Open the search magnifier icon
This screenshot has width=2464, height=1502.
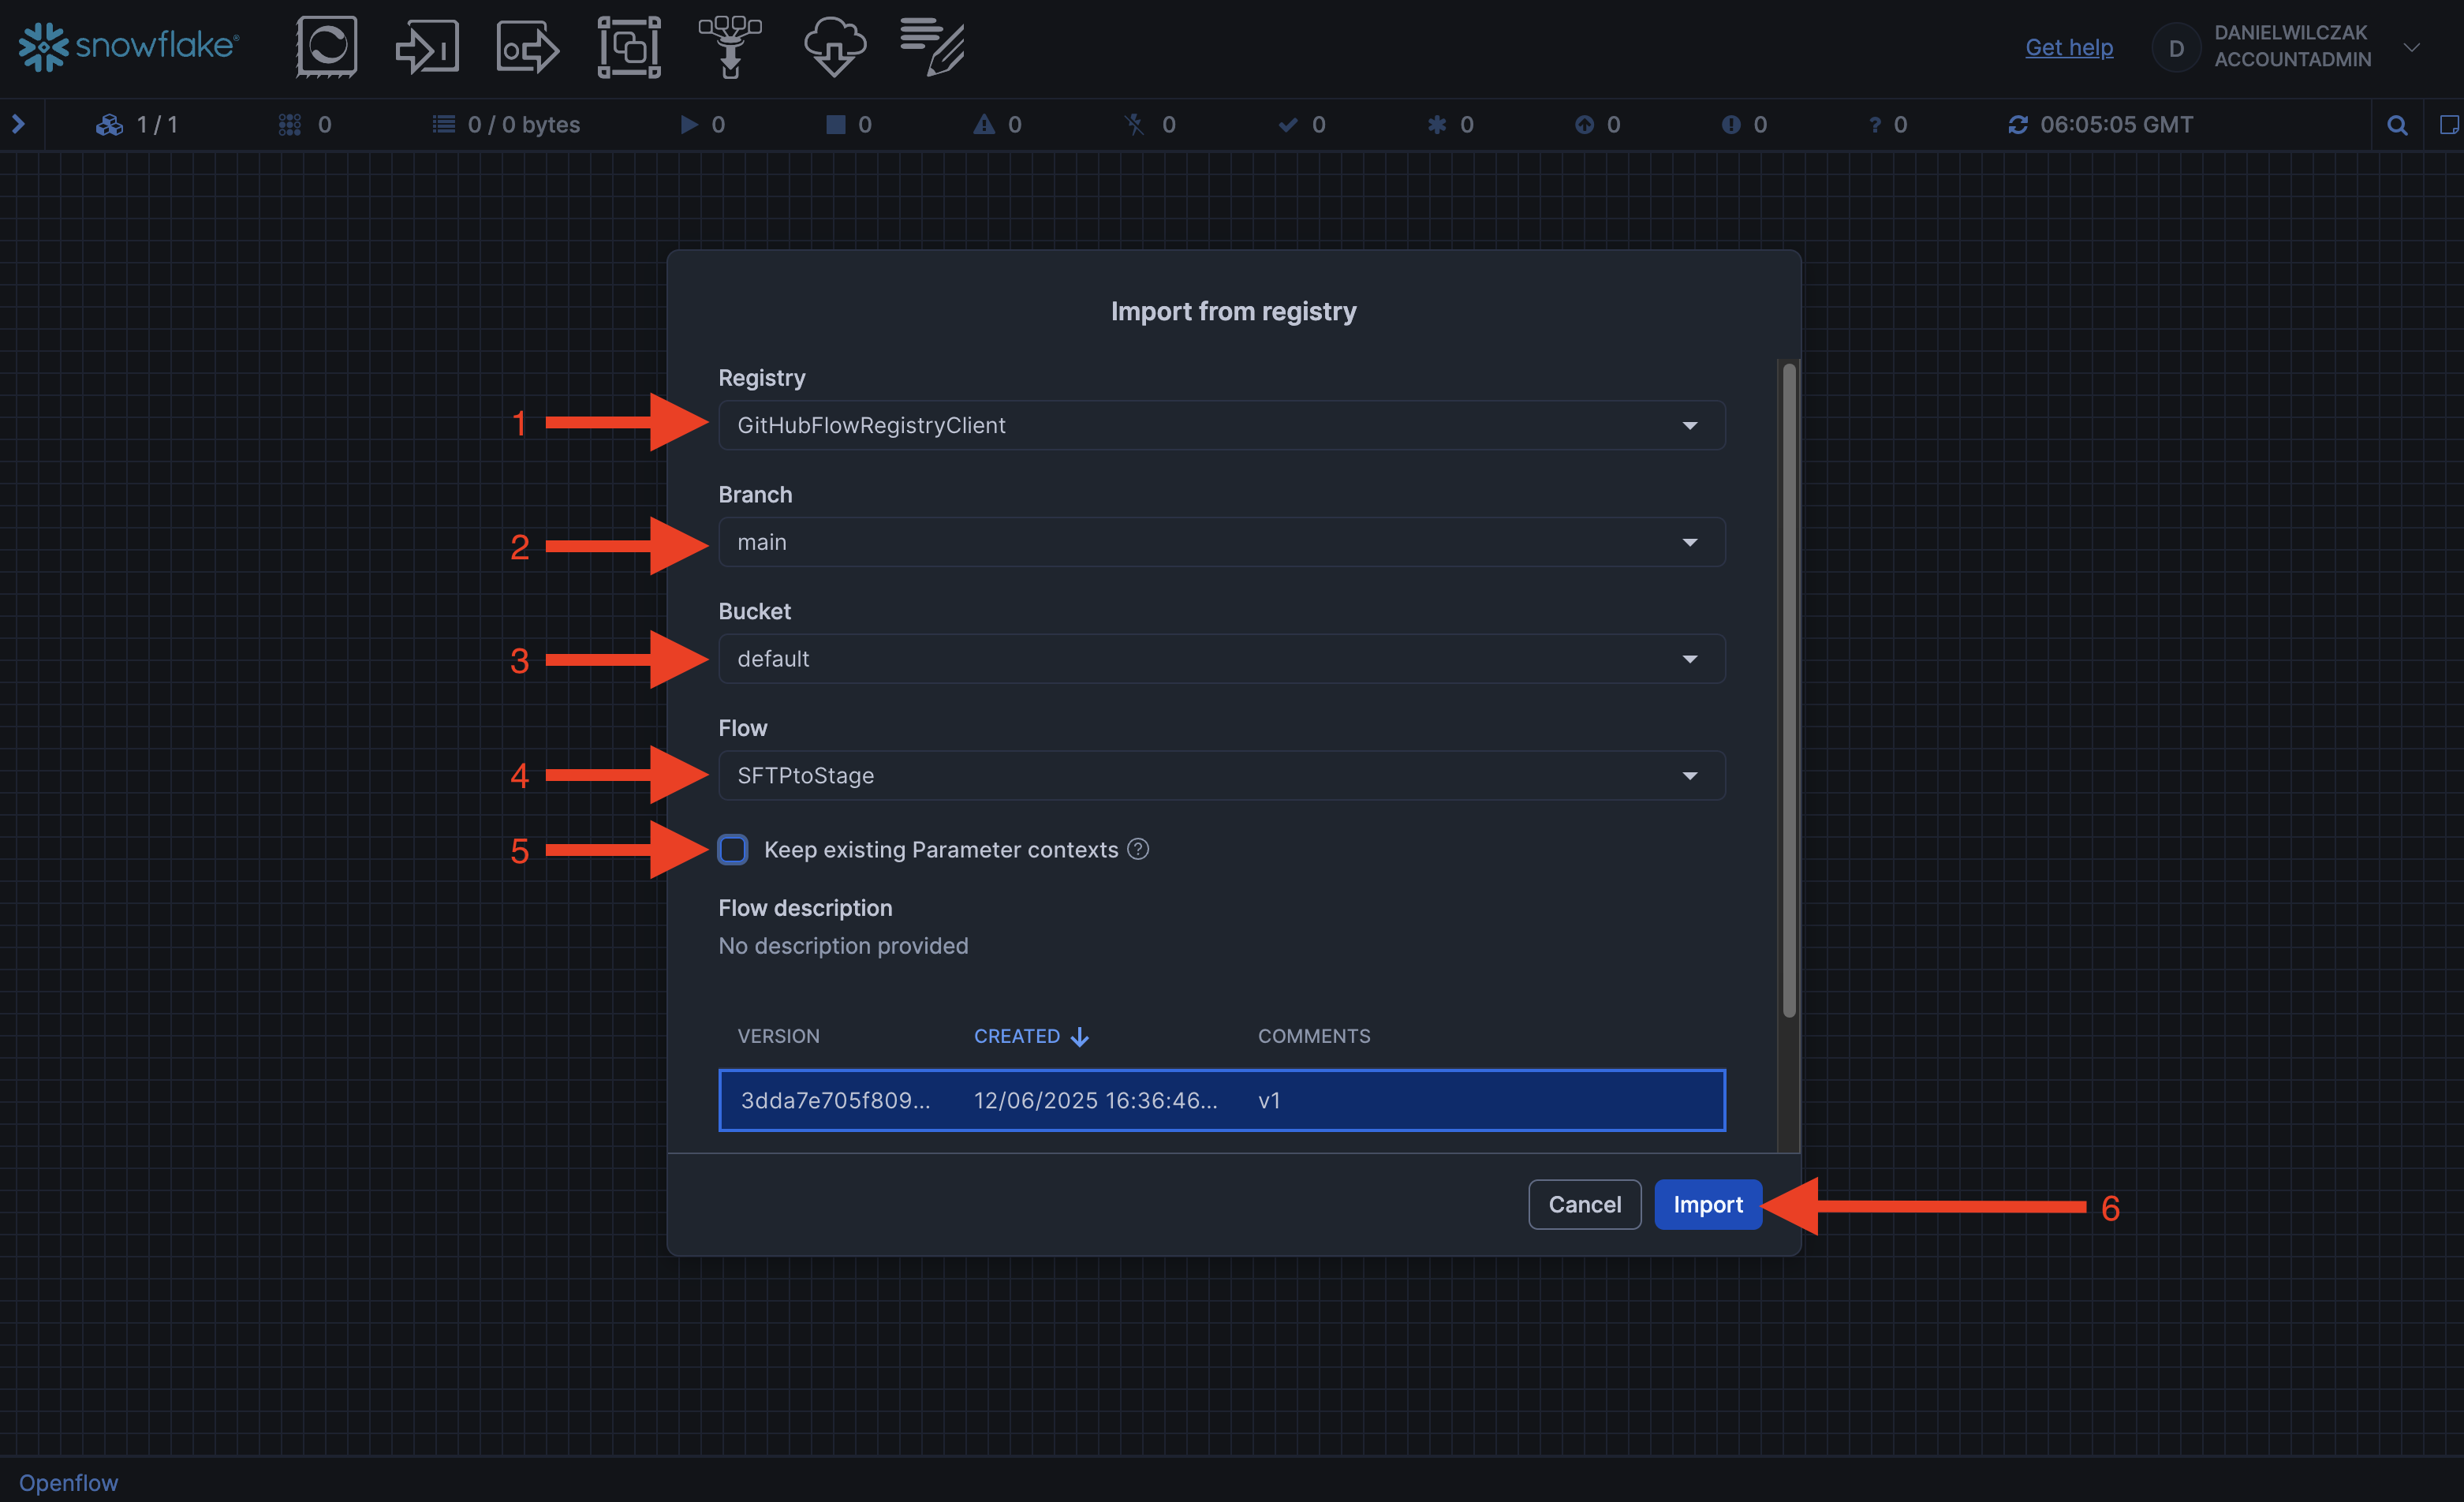point(2396,125)
